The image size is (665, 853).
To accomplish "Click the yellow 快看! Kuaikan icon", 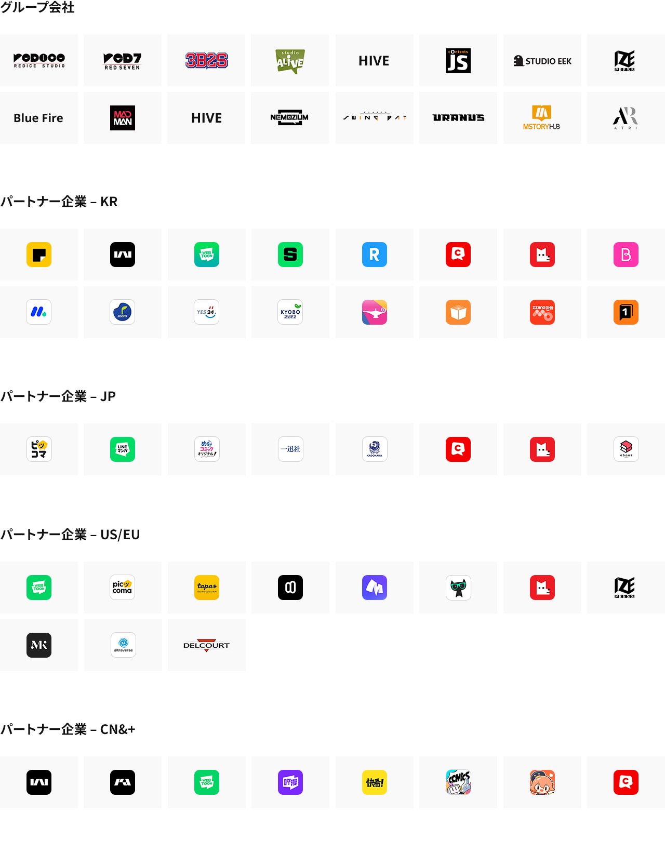I will [x=375, y=782].
